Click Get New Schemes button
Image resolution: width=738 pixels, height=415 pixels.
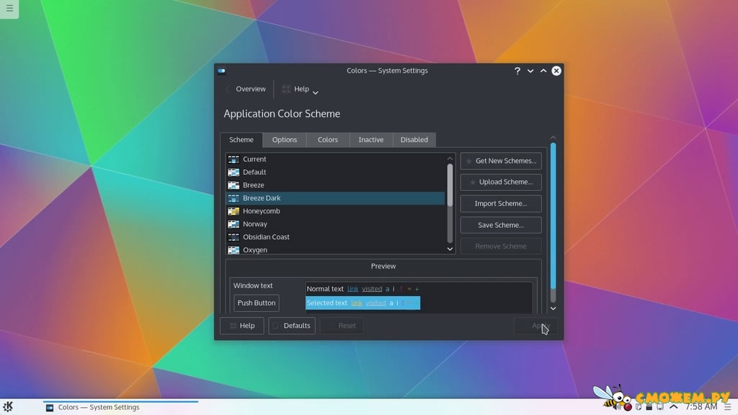point(501,161)
